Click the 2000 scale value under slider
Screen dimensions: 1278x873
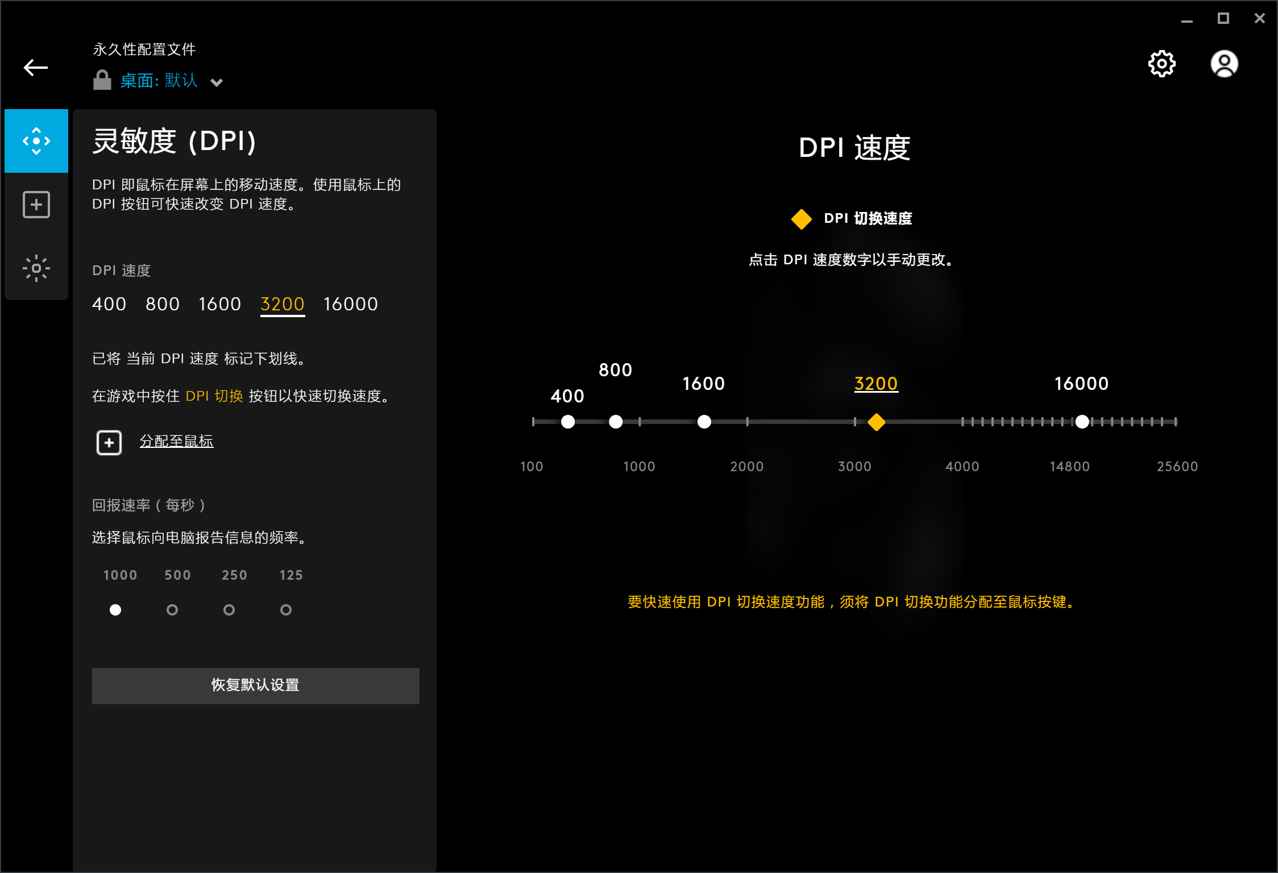pyautogui.click(x=747, y=467)
